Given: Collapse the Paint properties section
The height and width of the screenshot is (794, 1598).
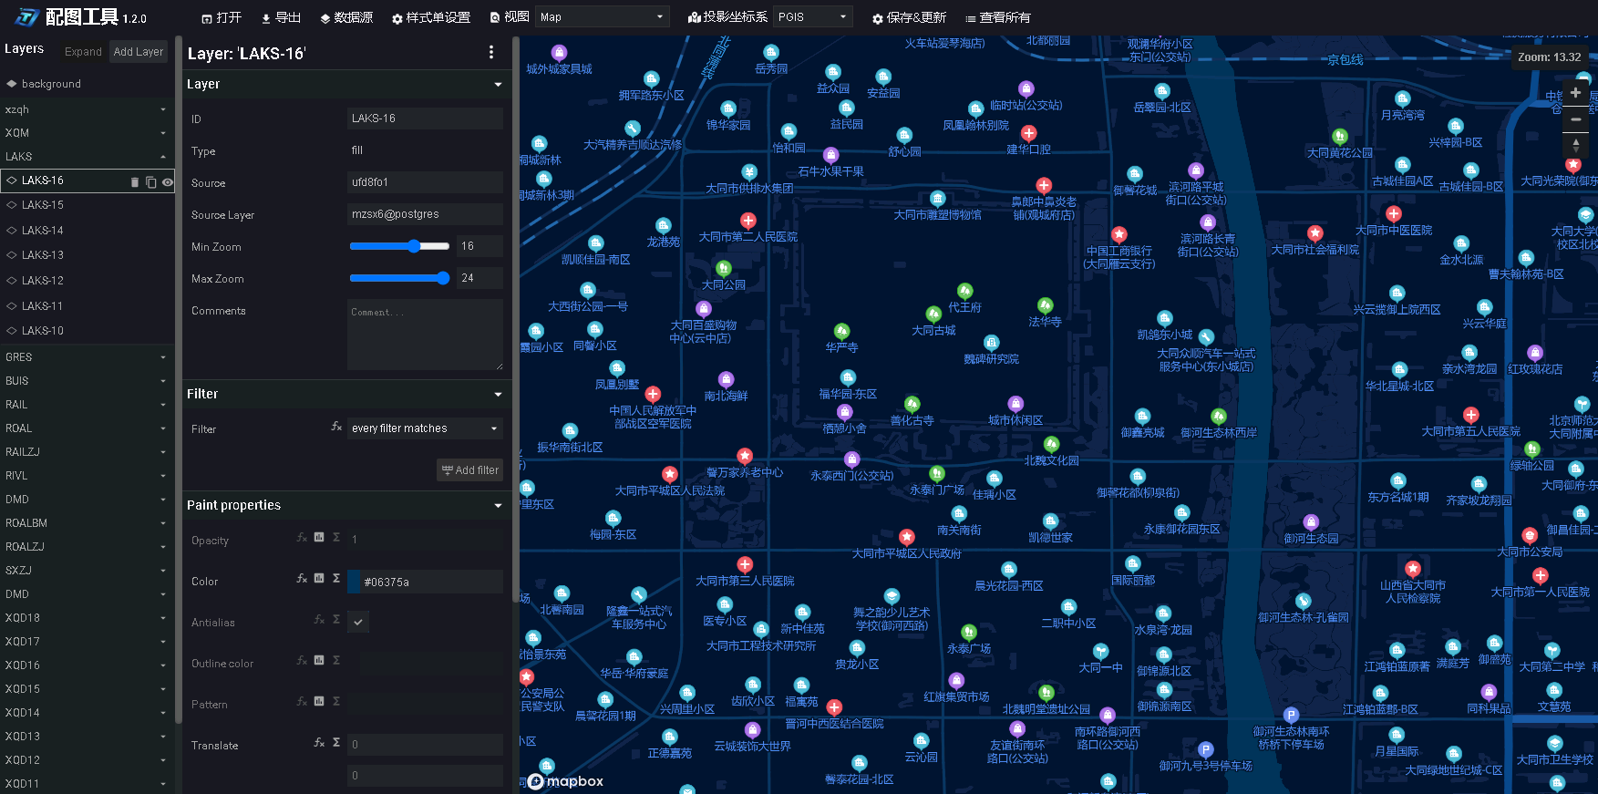Looking at the screenshot, I should [x=498, y=505].
